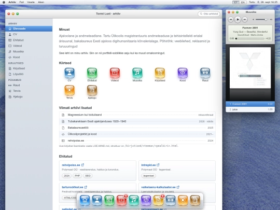Open the vaikelaenu-kalkulaator.ee link
This screenshot has width=280, height=210.
(x=160, y=187)
